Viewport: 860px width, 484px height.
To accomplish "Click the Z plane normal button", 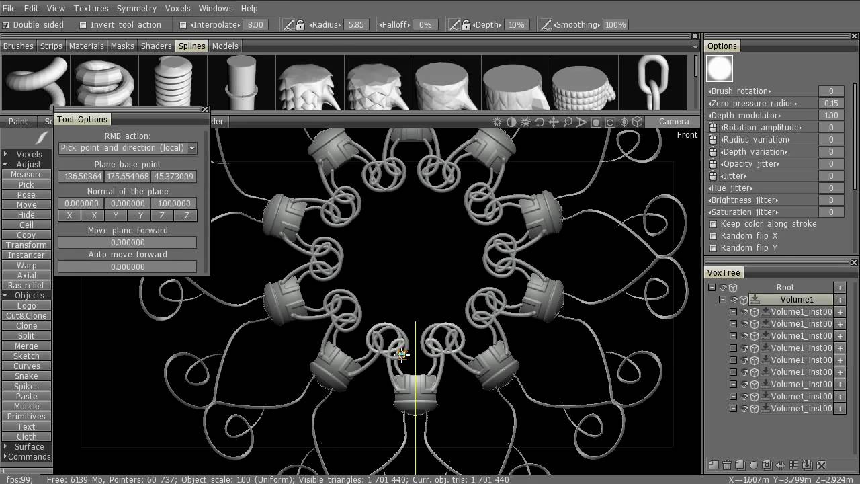I will point(162,216).
